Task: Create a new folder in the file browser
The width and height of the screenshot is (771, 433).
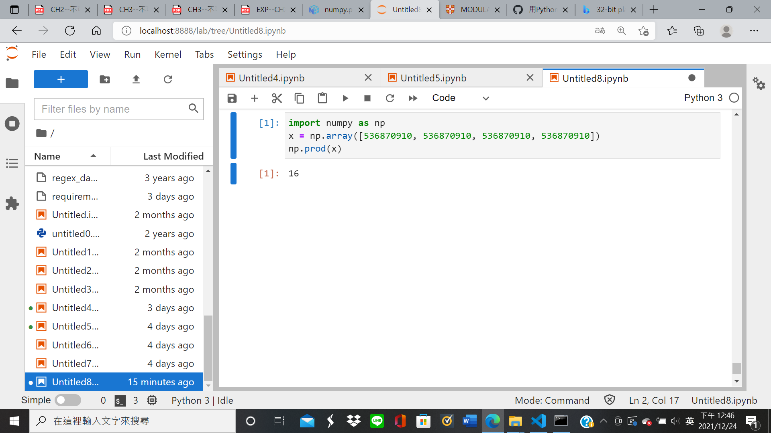Action: tap(104, 79)
